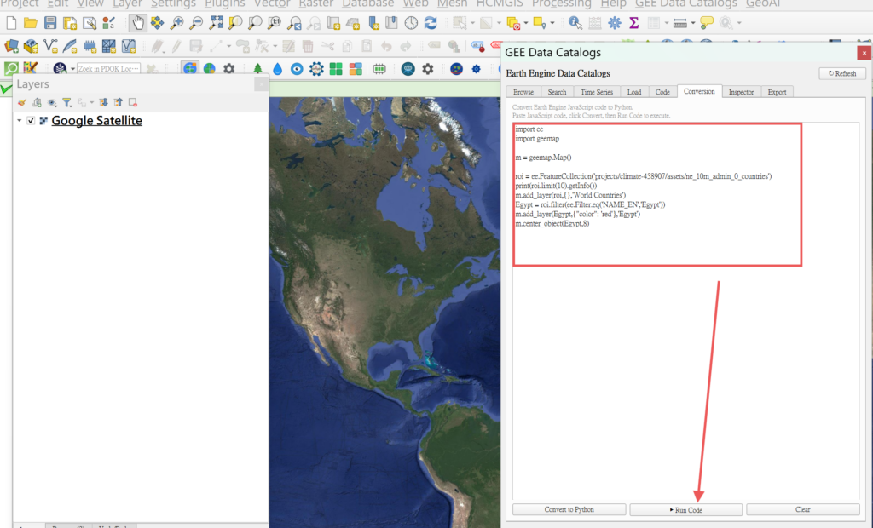Click the Convert to Python button

569,509
